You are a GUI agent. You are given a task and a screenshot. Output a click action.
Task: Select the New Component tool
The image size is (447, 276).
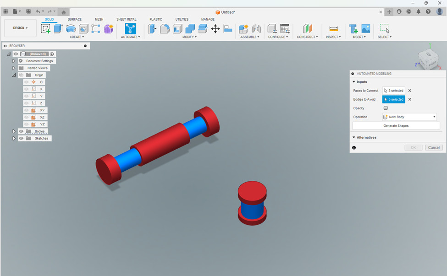243,28
